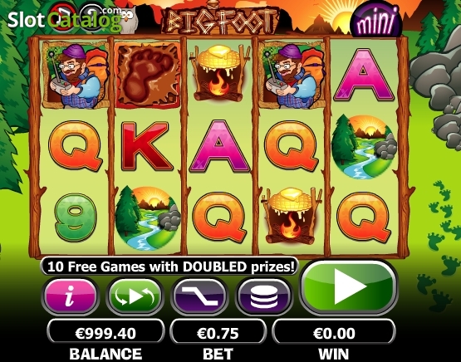The height and width of the screenshot is (362, 461).
Task: Open the coin stack bet button
Action: pyautogui.click(x=263, y=296)
